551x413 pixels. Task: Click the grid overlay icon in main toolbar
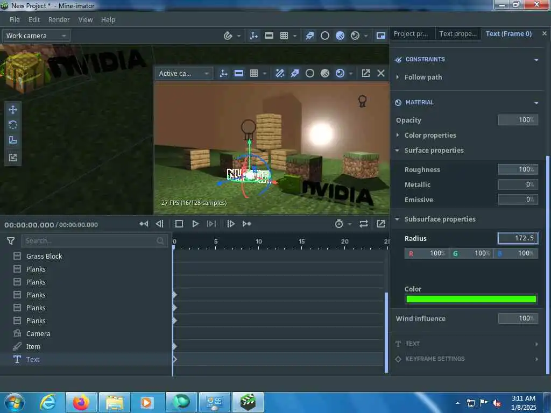284,35
